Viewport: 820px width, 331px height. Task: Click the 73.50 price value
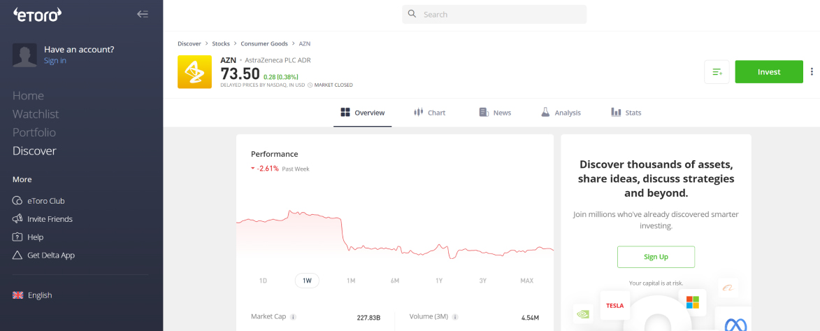(240, 74)
